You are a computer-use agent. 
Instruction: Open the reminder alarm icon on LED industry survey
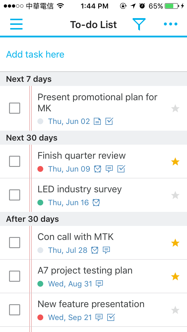click(x=97, y=202)
